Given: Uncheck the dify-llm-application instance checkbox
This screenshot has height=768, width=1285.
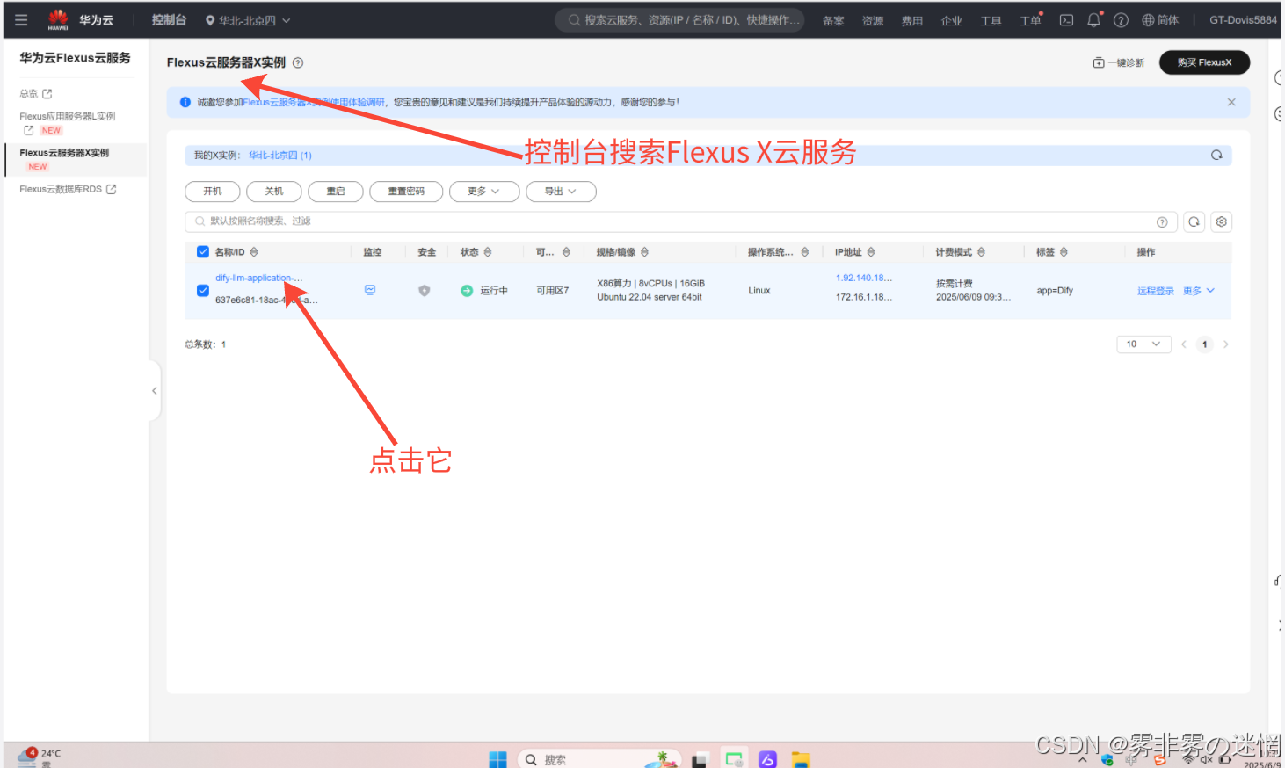Looking at the screenshot, I should point(203,291).
